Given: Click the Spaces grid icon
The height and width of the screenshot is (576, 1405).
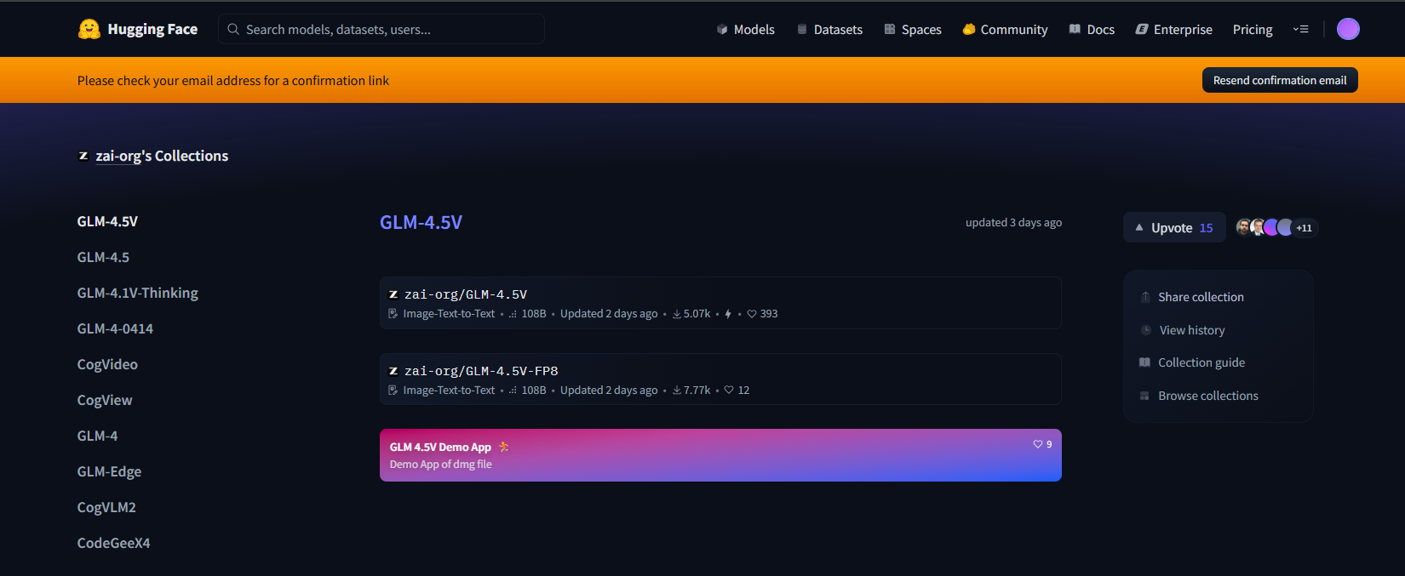Looking at the screenshot, I should (890, 29).
